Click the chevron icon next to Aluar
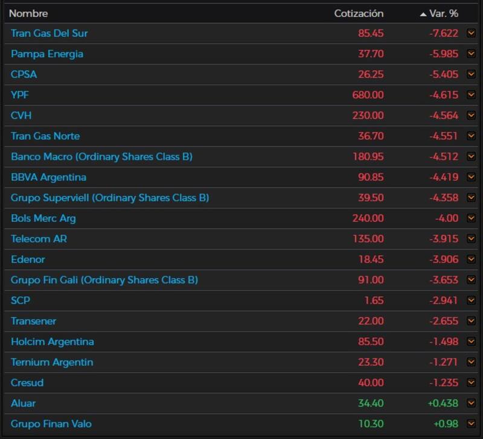Viewport: 483px width, 439px height. (471, 403)
